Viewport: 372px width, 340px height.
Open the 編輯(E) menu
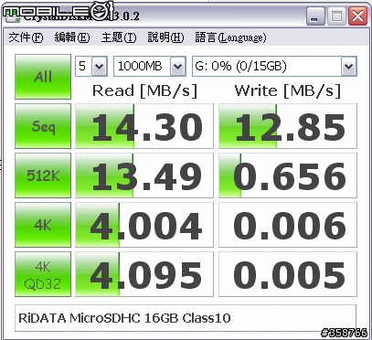click(x=72, y=37)
